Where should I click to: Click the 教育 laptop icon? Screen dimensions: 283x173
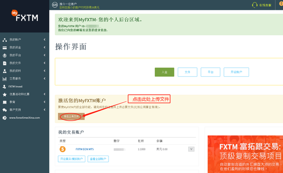(5, 102)
